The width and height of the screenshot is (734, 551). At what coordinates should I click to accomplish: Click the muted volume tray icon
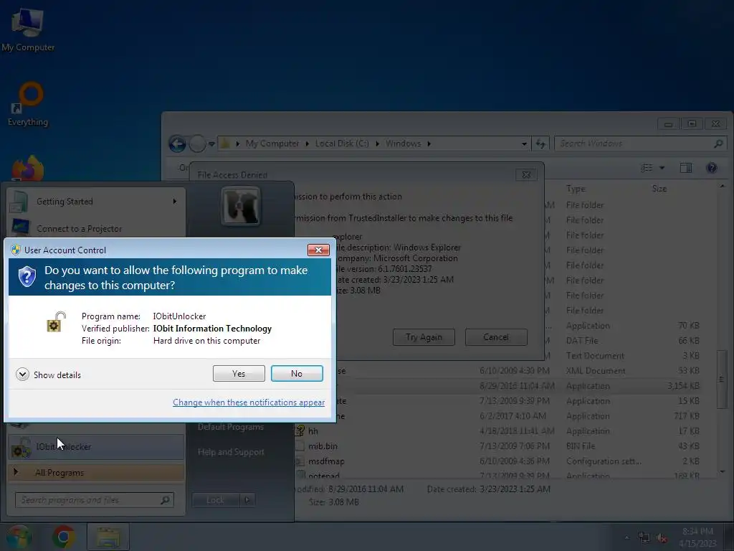point(662,537)
